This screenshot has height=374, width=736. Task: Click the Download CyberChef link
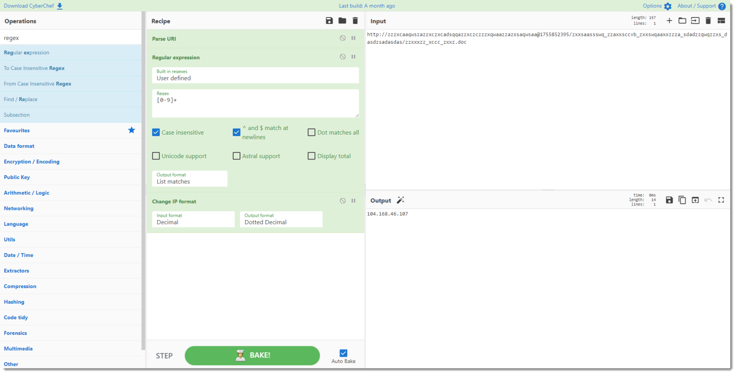pyautogui.click(x=33, y=6)
